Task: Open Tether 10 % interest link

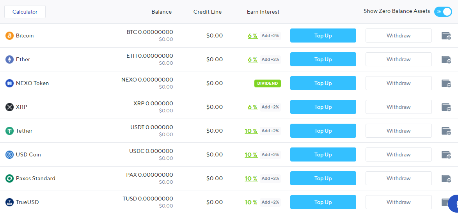Action: coord(251,131)
